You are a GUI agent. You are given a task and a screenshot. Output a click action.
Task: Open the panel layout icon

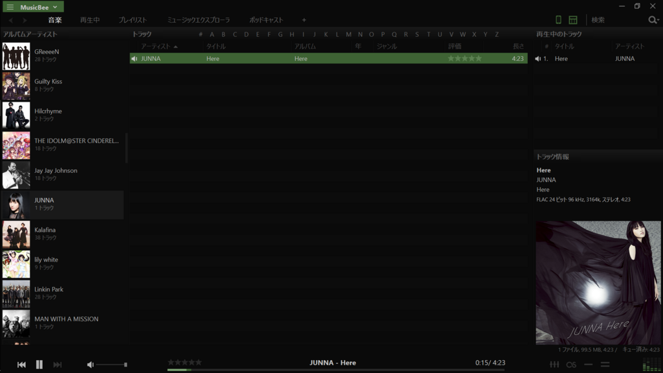pyautogui.click(x=573, y=19)
